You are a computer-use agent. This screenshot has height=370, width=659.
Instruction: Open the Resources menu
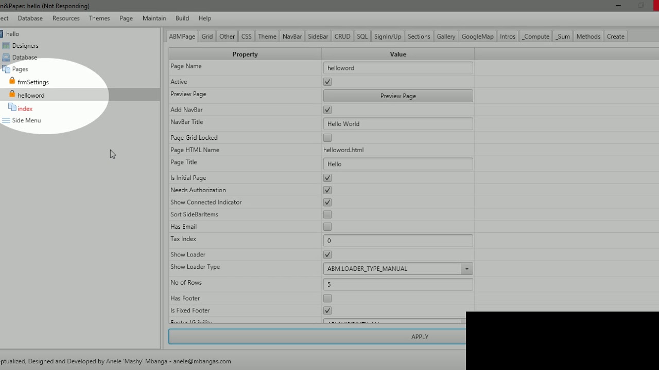pyautogui.click(x=66, y=18)
